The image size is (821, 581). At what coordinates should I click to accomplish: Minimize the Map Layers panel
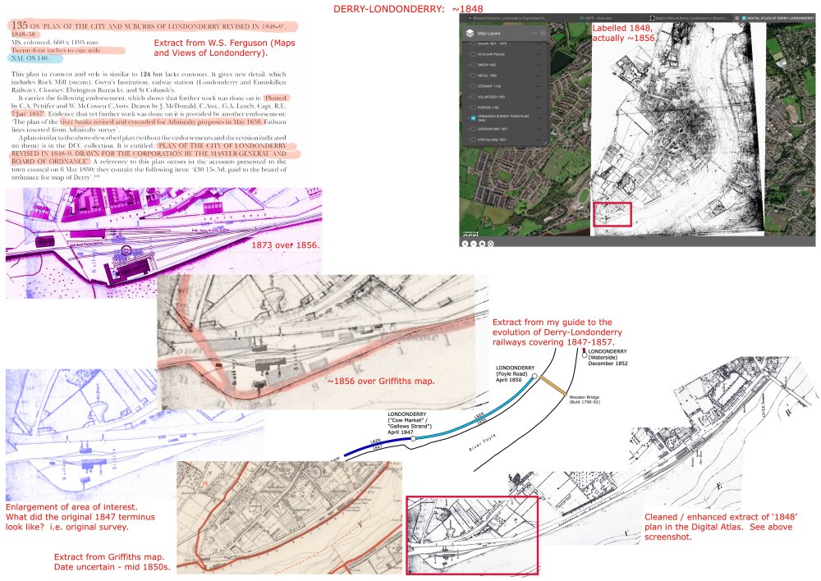pos(534,33)
